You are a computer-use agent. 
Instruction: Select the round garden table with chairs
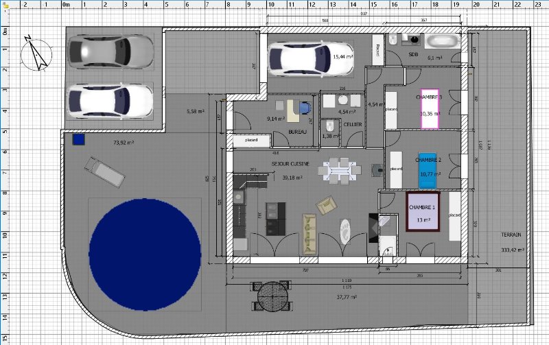tap(272, 296)
